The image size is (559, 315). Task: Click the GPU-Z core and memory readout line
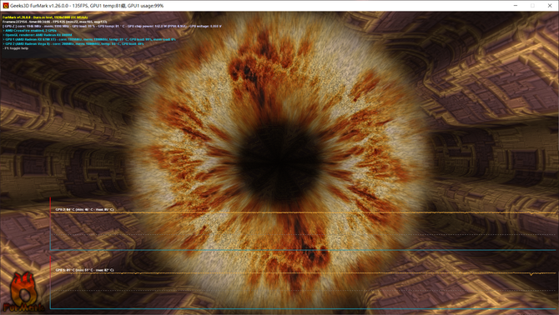coord(112,26)
